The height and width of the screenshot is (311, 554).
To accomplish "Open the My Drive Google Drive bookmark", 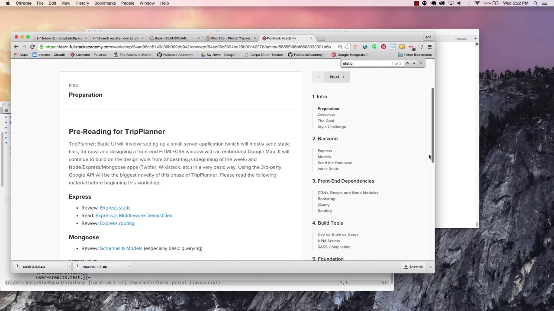I will coord(219,55).
